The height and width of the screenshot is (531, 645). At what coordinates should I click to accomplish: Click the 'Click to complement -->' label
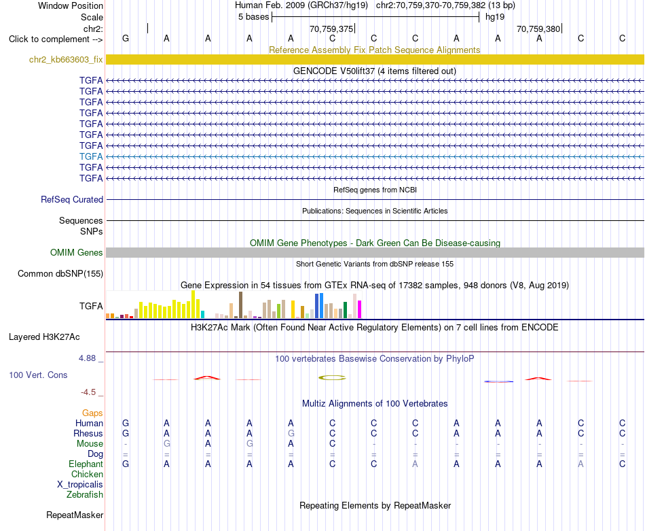(x=56, y=39)
